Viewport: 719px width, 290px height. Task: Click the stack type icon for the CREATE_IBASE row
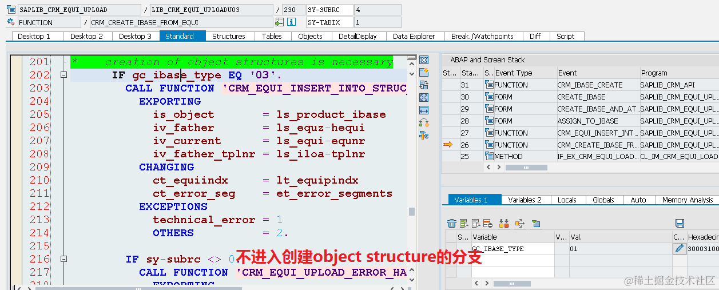tap(489, 97)
